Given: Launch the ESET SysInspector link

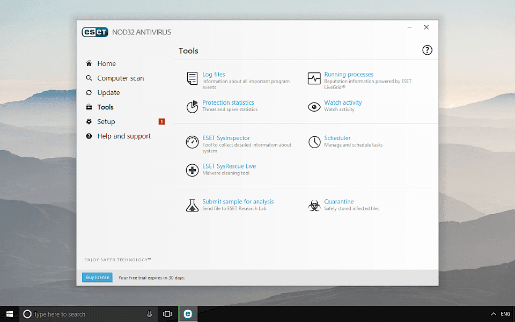Looking at the screenshot, I should tap(226, 138).
